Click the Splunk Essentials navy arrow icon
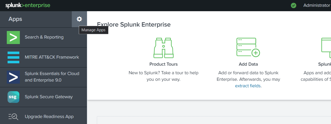Image resolution: width=331 pixels, height=124 pixels. tap(13, 77)
